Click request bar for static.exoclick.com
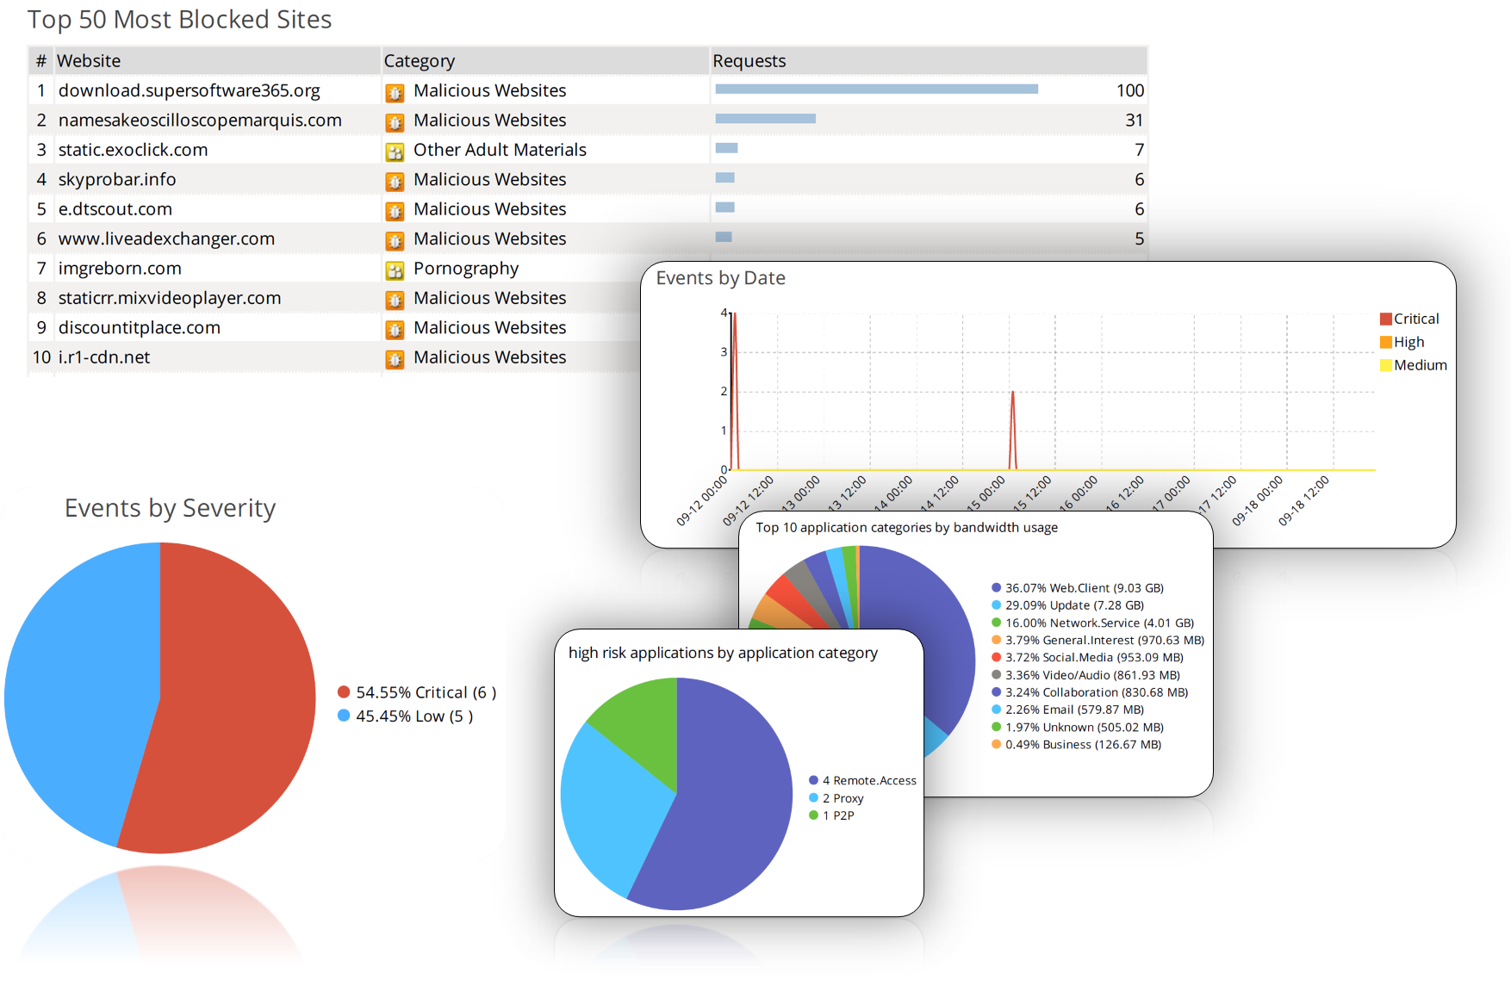This screenshot has height=998, width=1511. tap(726, 148)
